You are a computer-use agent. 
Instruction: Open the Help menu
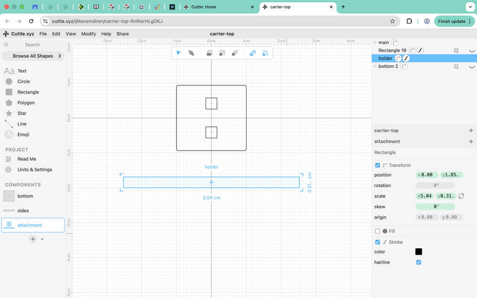pyautogui.click(x=106, y=34)
